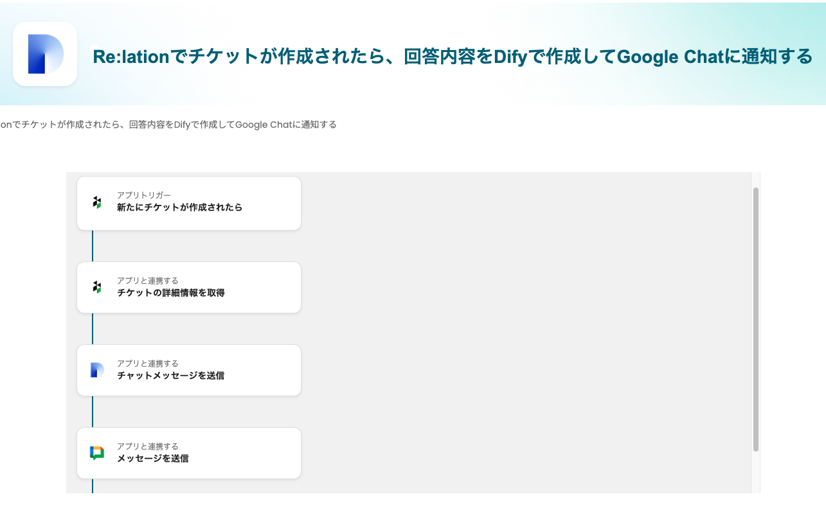Click the Re:lation icon on the trigger card

click(96, 202)
